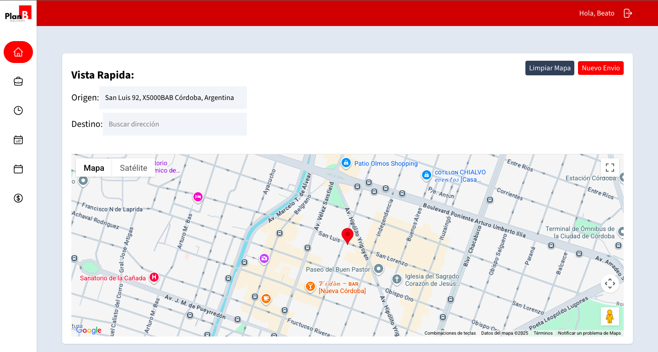Enter fullscreen with the map expand icon
Image resolution: width=658 pixels, height=352 pixels.
[x=610, y=167]
